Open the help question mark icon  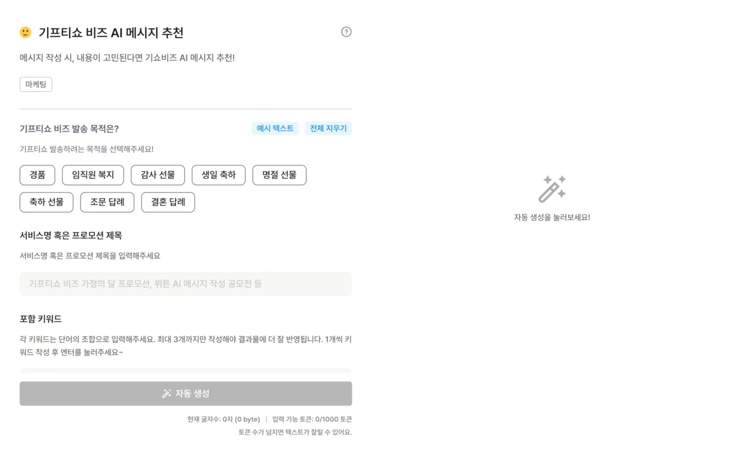click(x=346, y=32)
